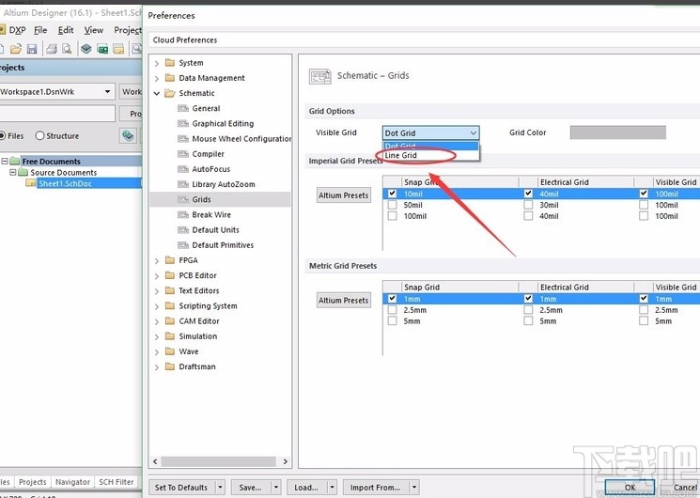Click the Wave folder icon

click(x=170, y=351)
